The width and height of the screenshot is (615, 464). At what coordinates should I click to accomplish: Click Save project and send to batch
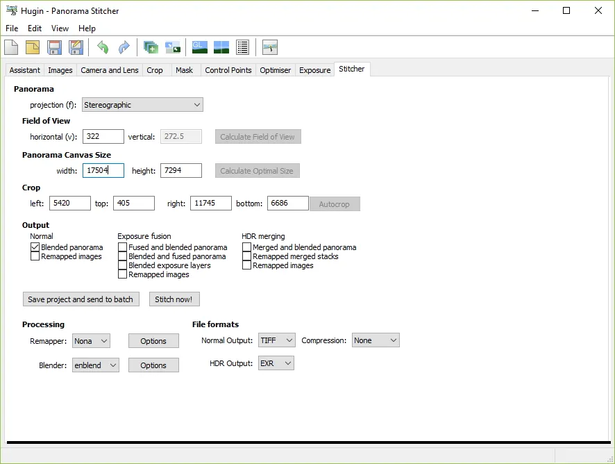pyautogui.click(x=81, y=299)
